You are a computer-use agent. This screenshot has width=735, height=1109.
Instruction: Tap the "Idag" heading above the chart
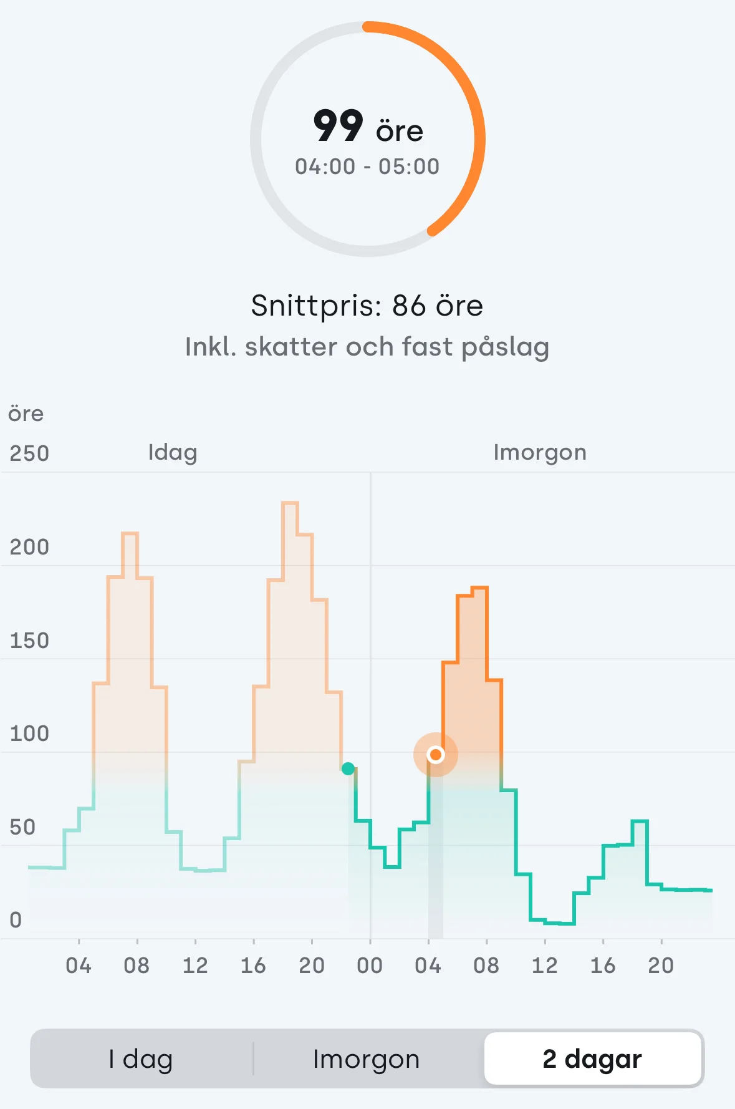tap(173, 452)
